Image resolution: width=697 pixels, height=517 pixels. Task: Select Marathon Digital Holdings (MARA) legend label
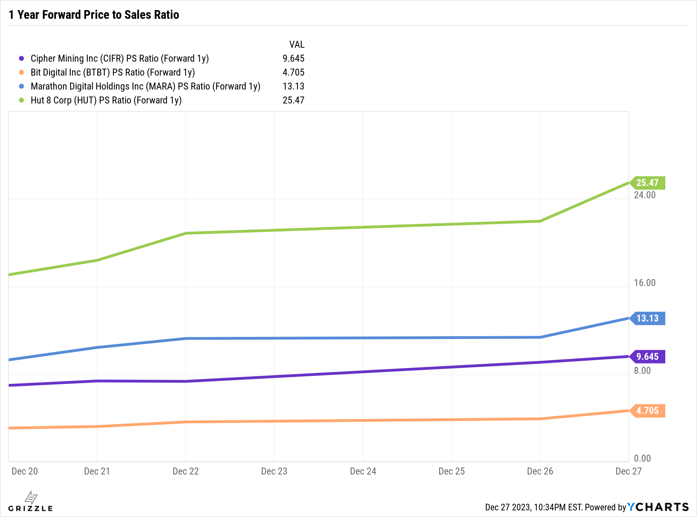click(x=145, y=86)
